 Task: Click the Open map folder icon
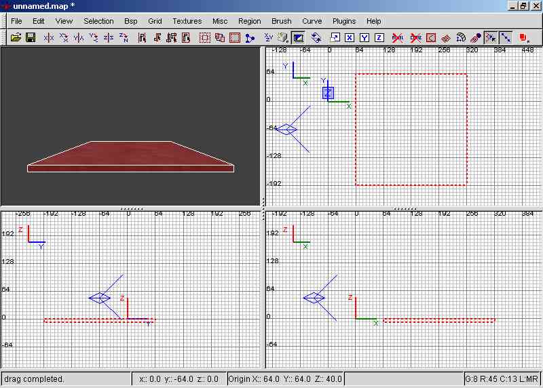[16, 38]
